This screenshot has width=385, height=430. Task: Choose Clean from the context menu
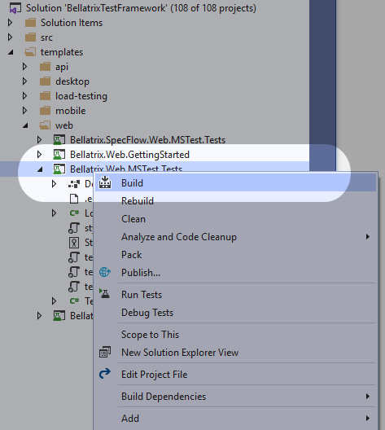[235, 219]
